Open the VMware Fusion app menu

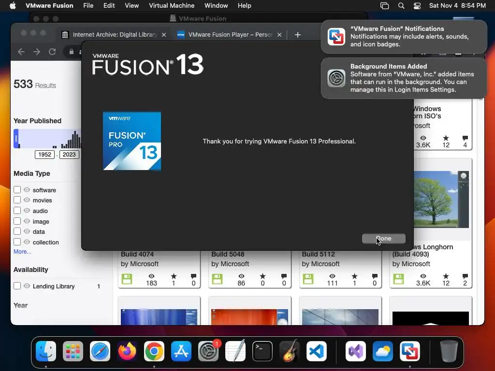[x=49, y=6]
